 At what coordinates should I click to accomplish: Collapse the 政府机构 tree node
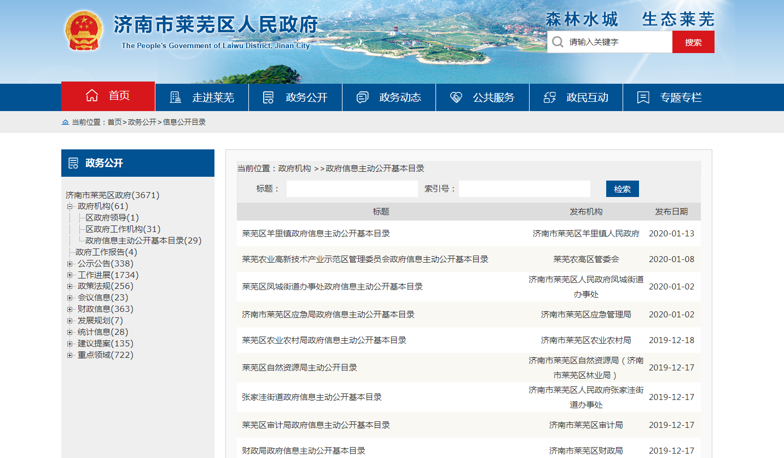pos(69,206)
